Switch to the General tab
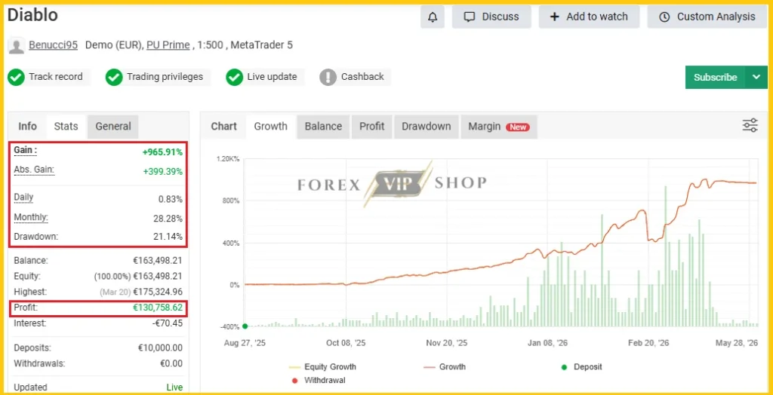 (113, 127)
